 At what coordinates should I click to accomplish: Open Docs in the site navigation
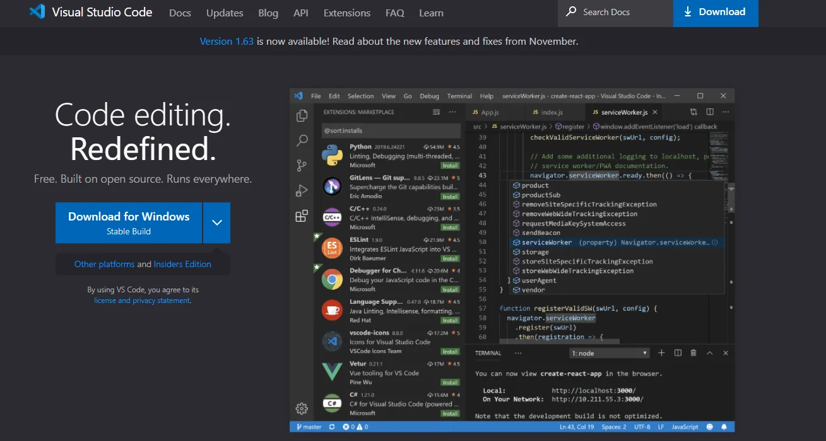180,13
